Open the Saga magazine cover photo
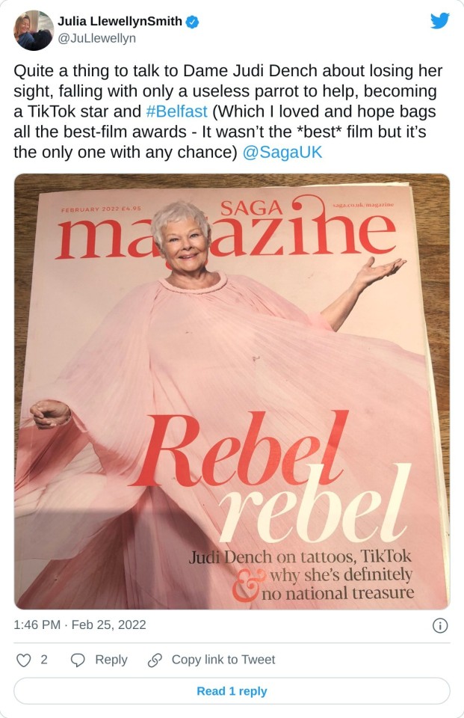This screenshot has height=718, width=464. [x=232, y=391]
